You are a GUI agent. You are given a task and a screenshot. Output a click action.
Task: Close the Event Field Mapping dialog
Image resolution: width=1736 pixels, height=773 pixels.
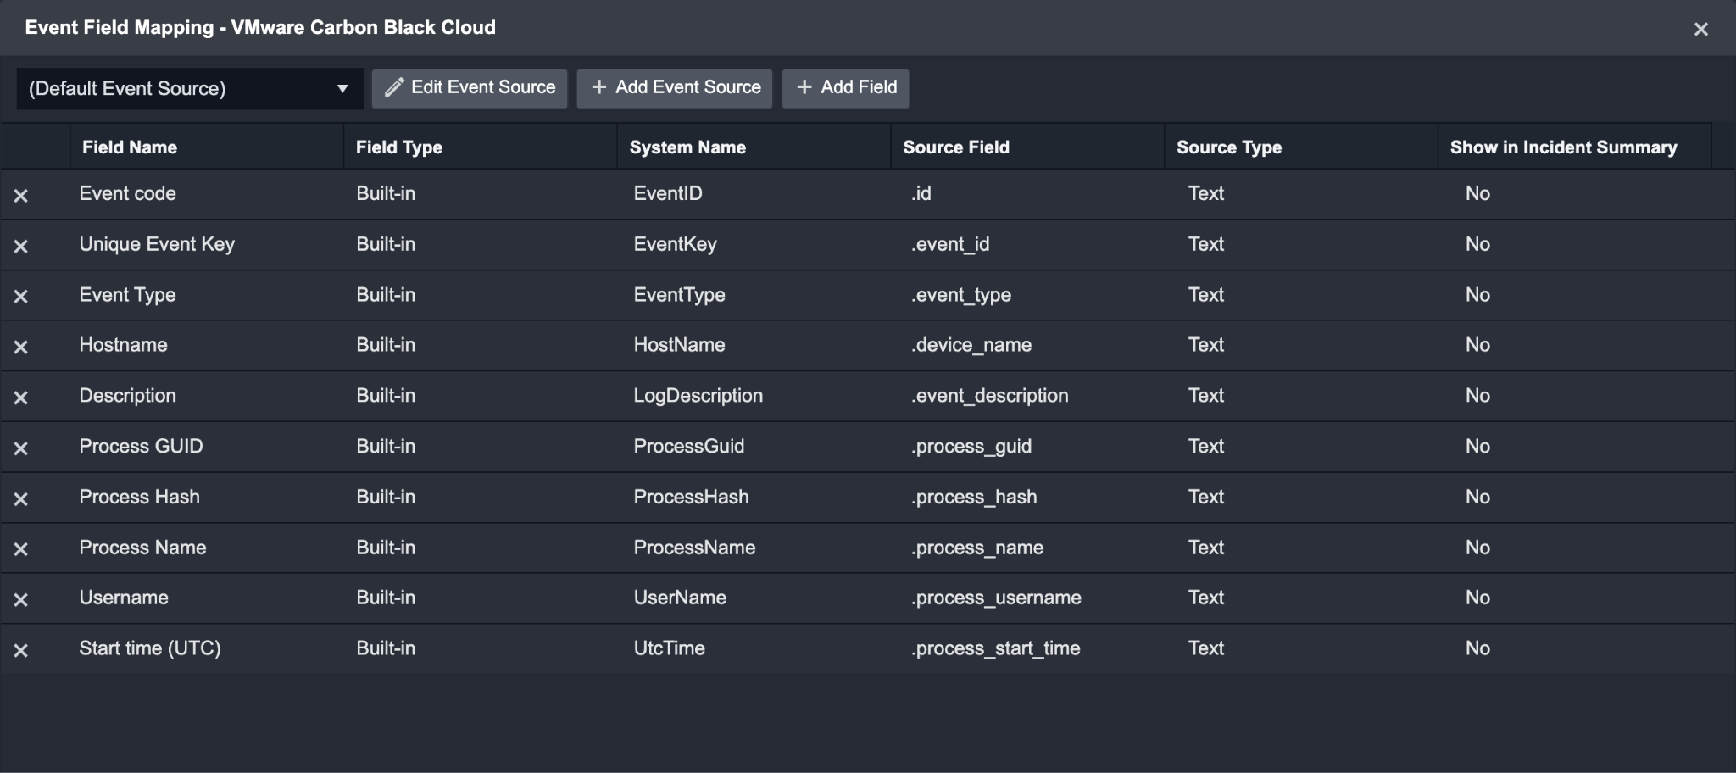[1700, 30]
